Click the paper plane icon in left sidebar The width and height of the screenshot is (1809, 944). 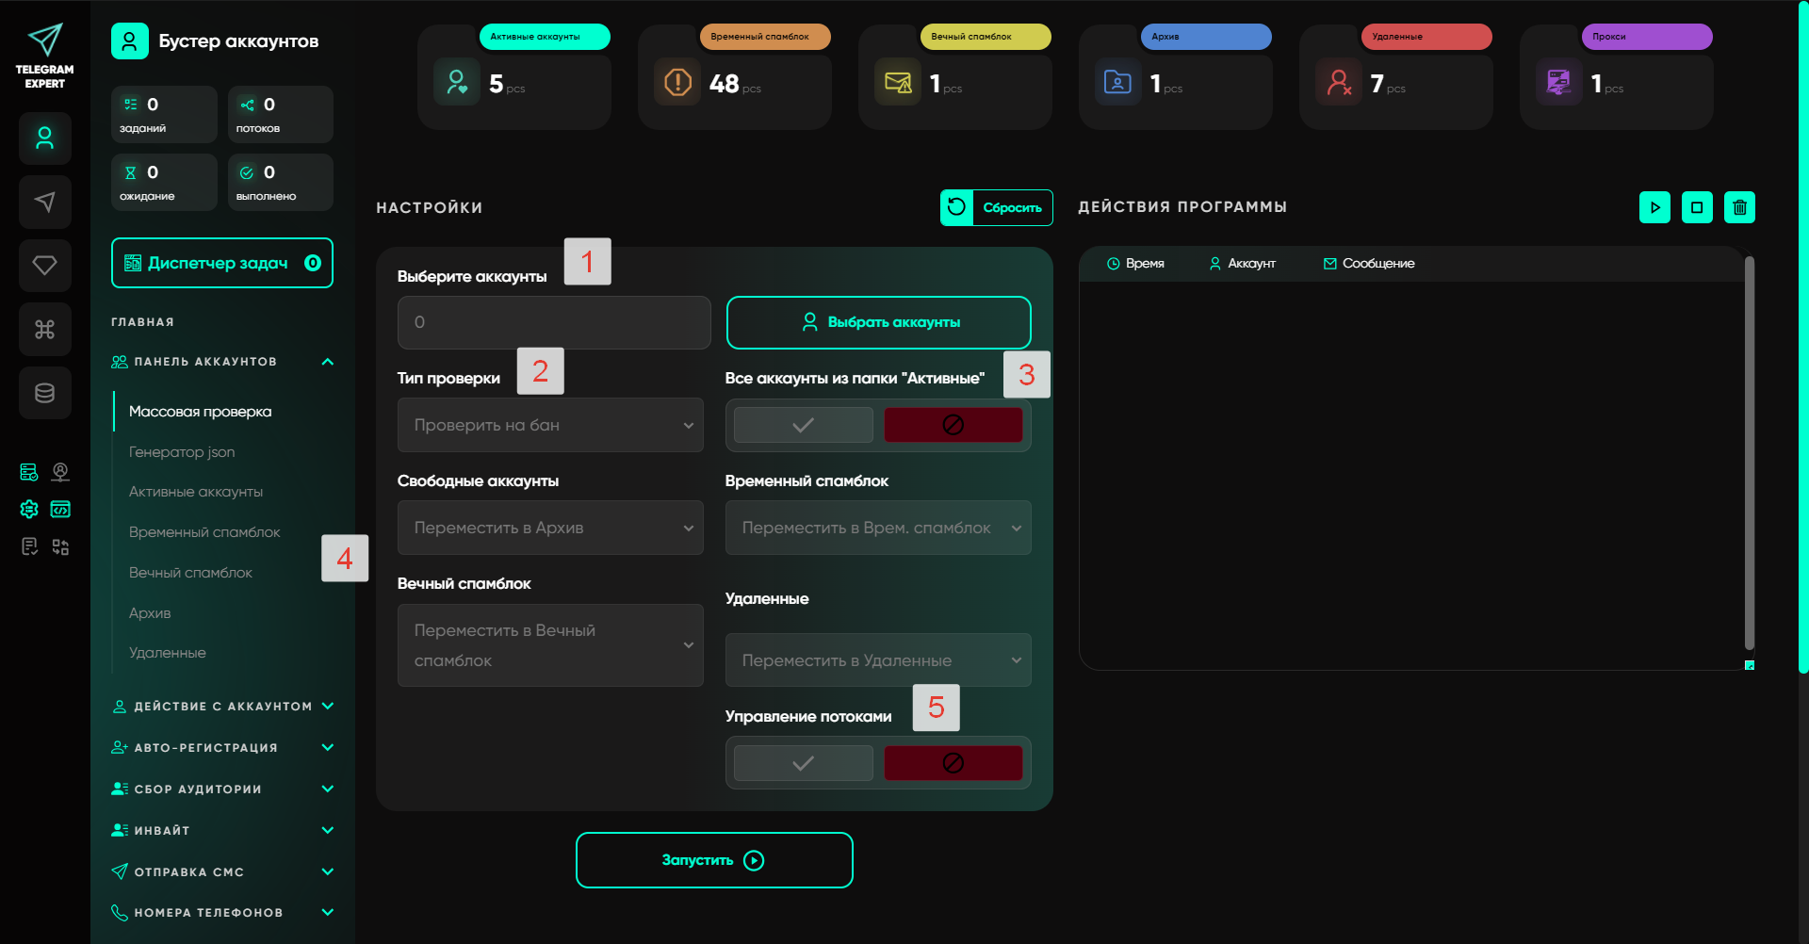[44, 202]
